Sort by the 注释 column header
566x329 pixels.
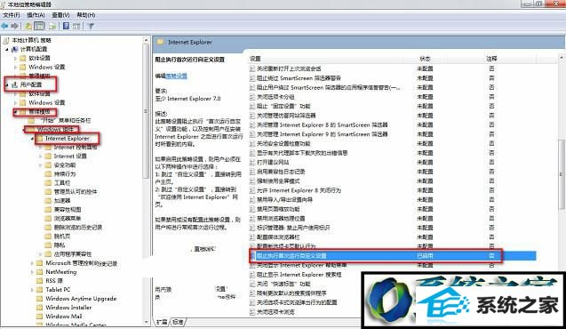(491, 59)
